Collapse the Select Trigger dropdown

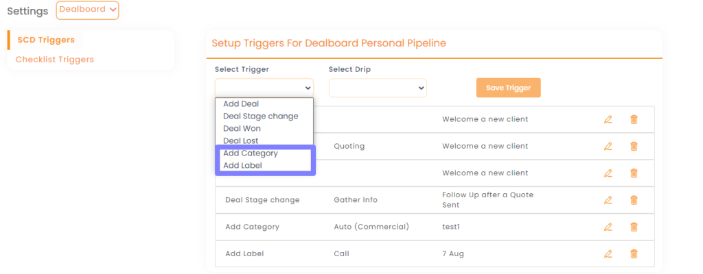264,88
